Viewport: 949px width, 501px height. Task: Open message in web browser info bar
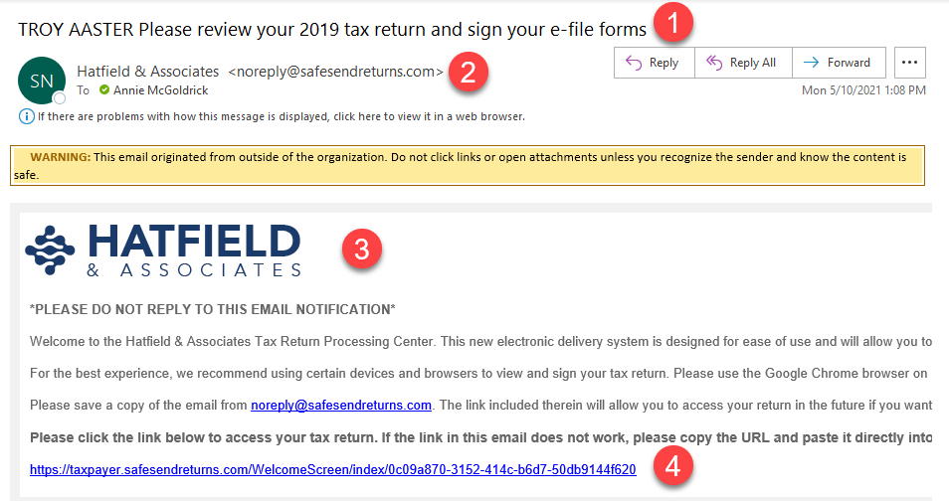tap(281, 116)
